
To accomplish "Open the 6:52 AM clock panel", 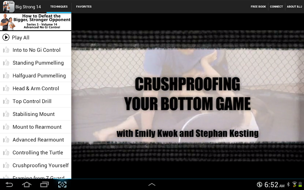I will coord(274,185).
